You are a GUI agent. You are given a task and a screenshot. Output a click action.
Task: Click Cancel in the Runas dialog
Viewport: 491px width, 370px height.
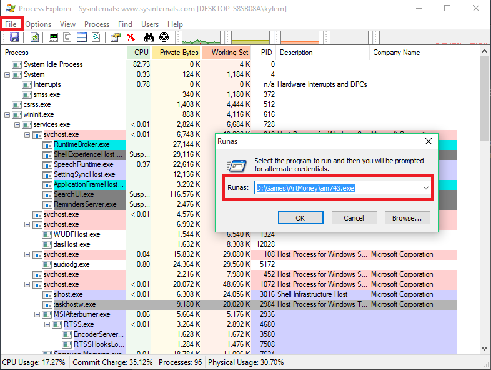coord(354,218)
